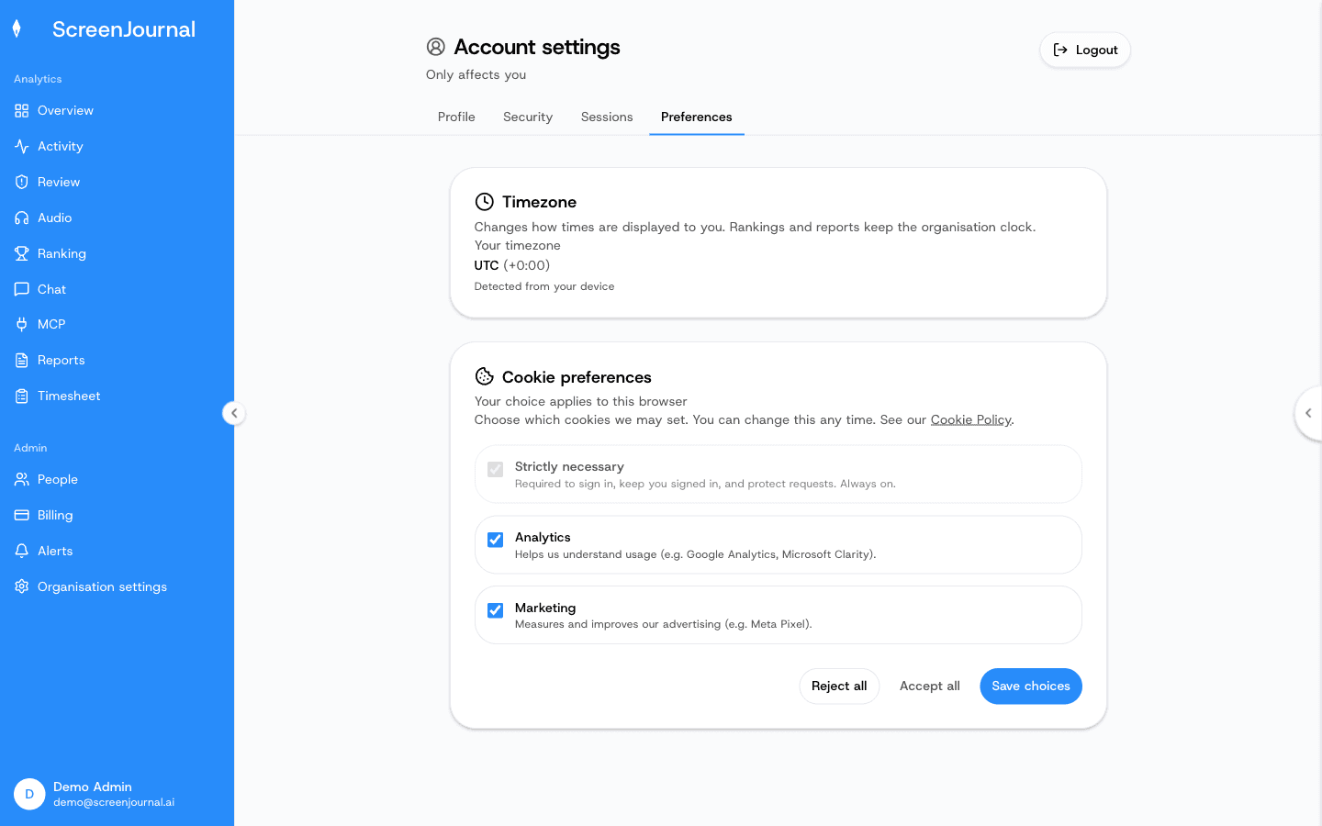Click the UTC (+0:00) timezone value
The height and width of the screenshot is (826, 1322).
(512, 265)
